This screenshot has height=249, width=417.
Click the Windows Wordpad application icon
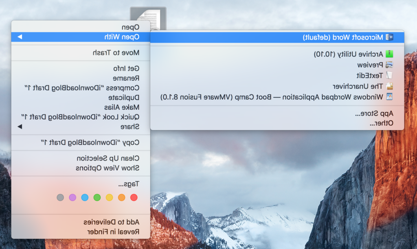(x=390, y=97)
